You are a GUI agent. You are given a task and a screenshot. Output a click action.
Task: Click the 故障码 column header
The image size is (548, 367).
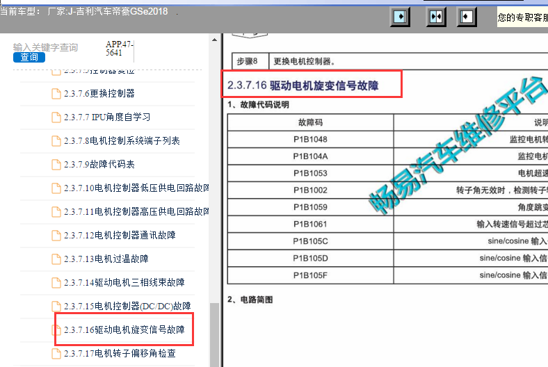pyautogui.click(x=310, y=122)
